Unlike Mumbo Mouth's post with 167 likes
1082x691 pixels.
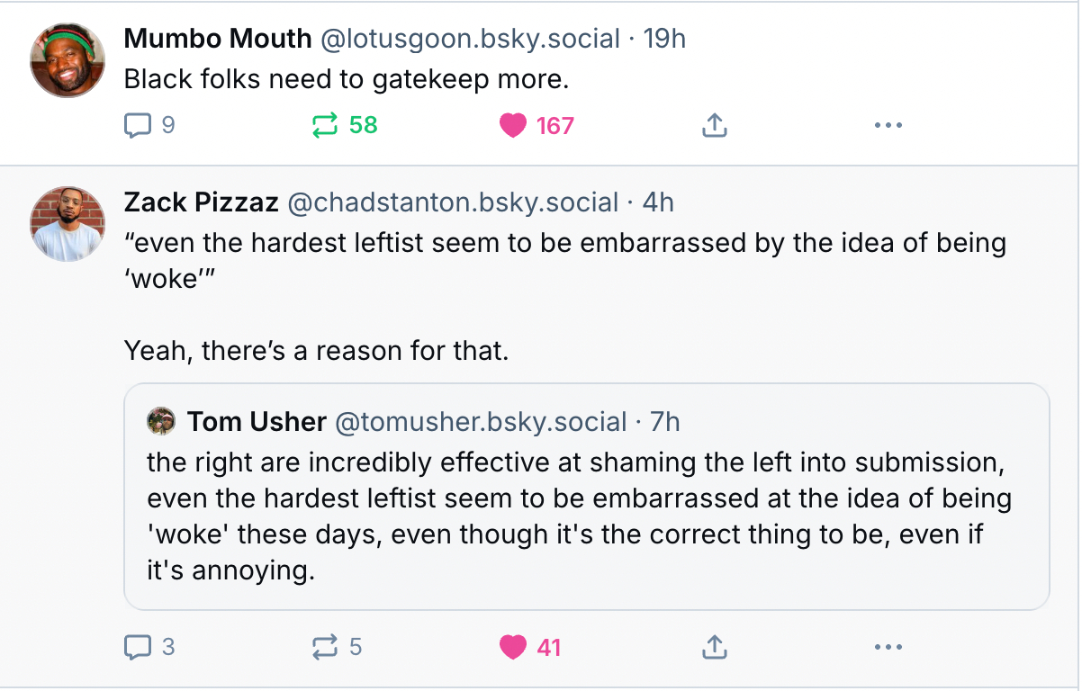(513, 126)
